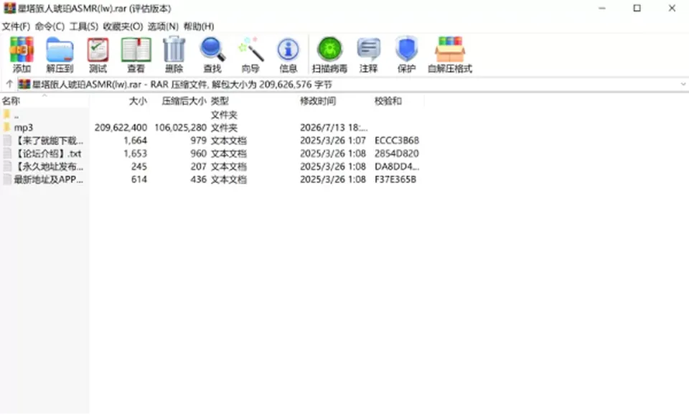The image size is (689, 415).
Task: Start 扫描病毒 (Virus scan) tool
Action: click(329, 55)
